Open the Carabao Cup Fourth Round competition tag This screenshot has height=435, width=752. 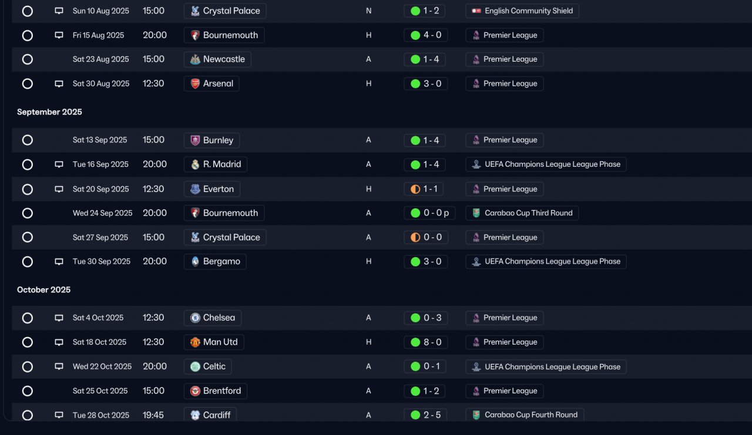525,415
